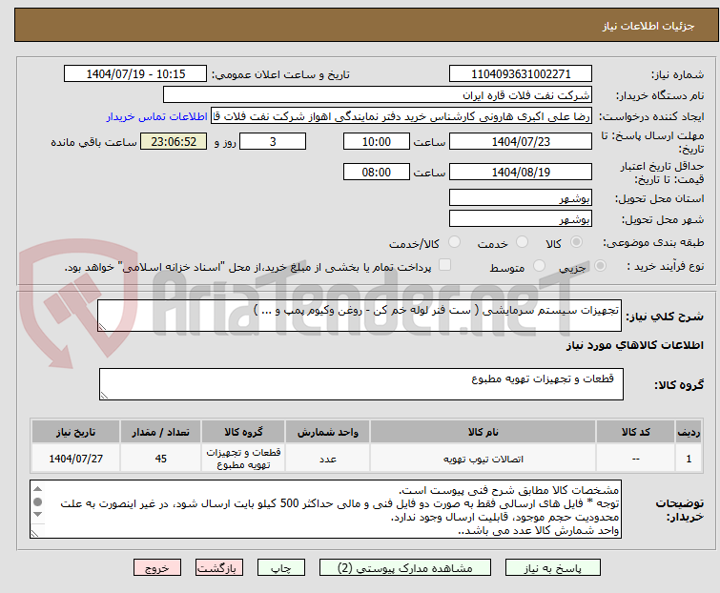Click the buyer notes scroll down arrow

coord(38,515)
